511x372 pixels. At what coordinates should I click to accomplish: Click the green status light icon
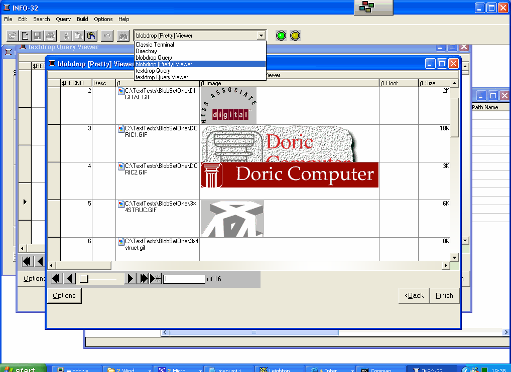[281, 36]
